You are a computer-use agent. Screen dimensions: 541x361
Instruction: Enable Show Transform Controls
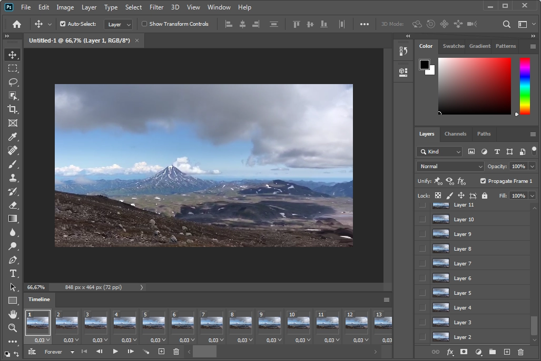click(x=143, y=24)
